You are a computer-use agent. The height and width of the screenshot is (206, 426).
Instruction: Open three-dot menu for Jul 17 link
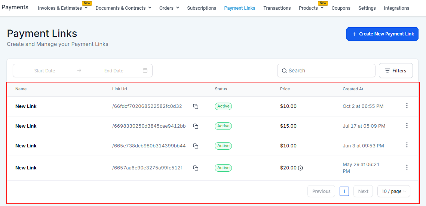(407, 126)
